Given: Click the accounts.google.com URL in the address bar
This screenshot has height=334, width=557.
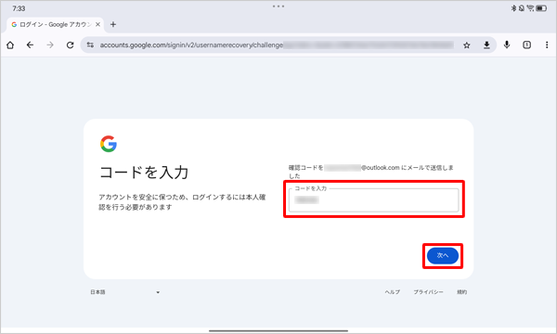Looking at the screenshot, I should pos(191,45).
